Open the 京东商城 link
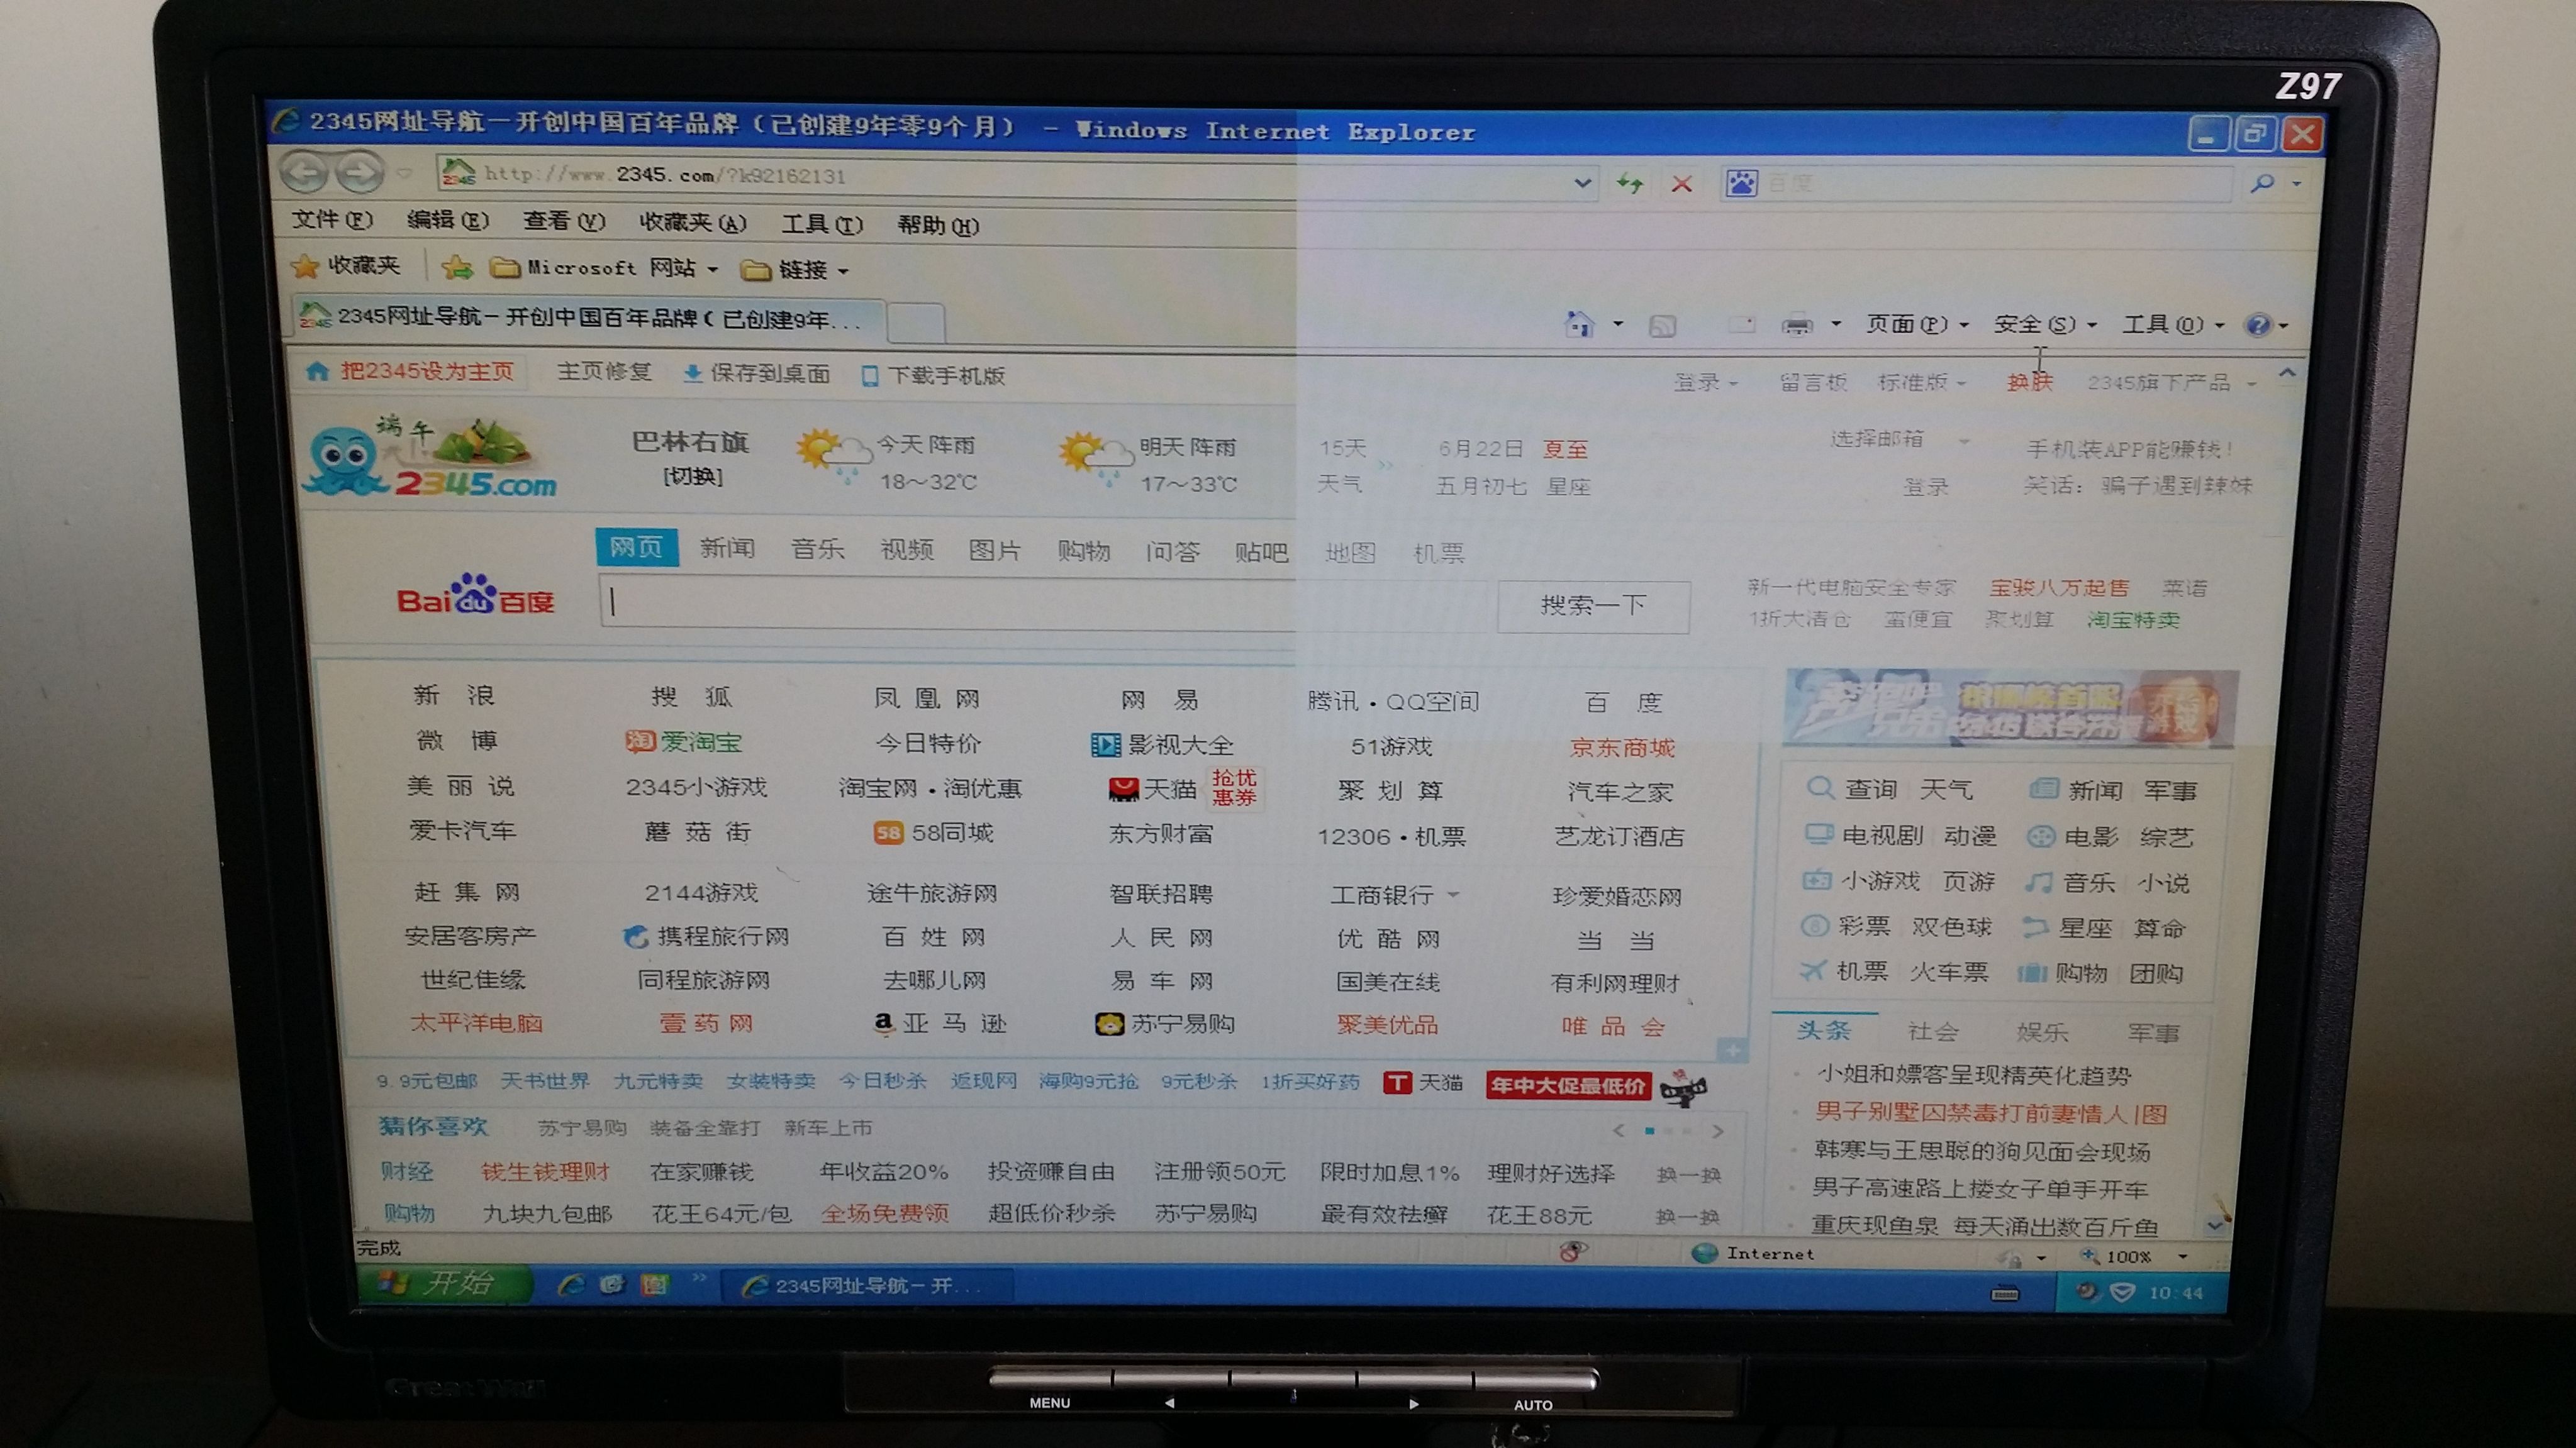2576x1448 pixels. (x=1621, y=746)
